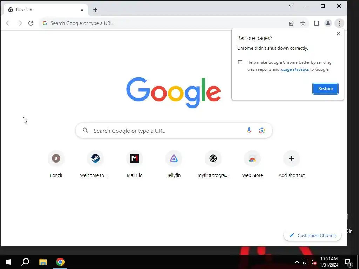Open the Windows Start menu

[8, 262]
